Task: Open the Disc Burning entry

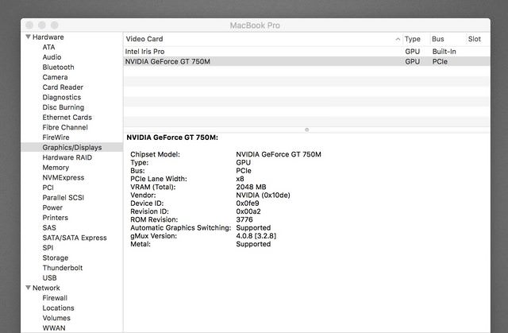Action: point(63,107)
